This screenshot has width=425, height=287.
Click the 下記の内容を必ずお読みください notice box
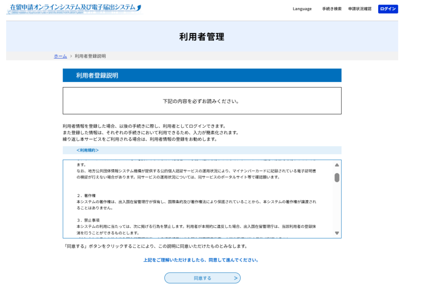click(202, 101)
